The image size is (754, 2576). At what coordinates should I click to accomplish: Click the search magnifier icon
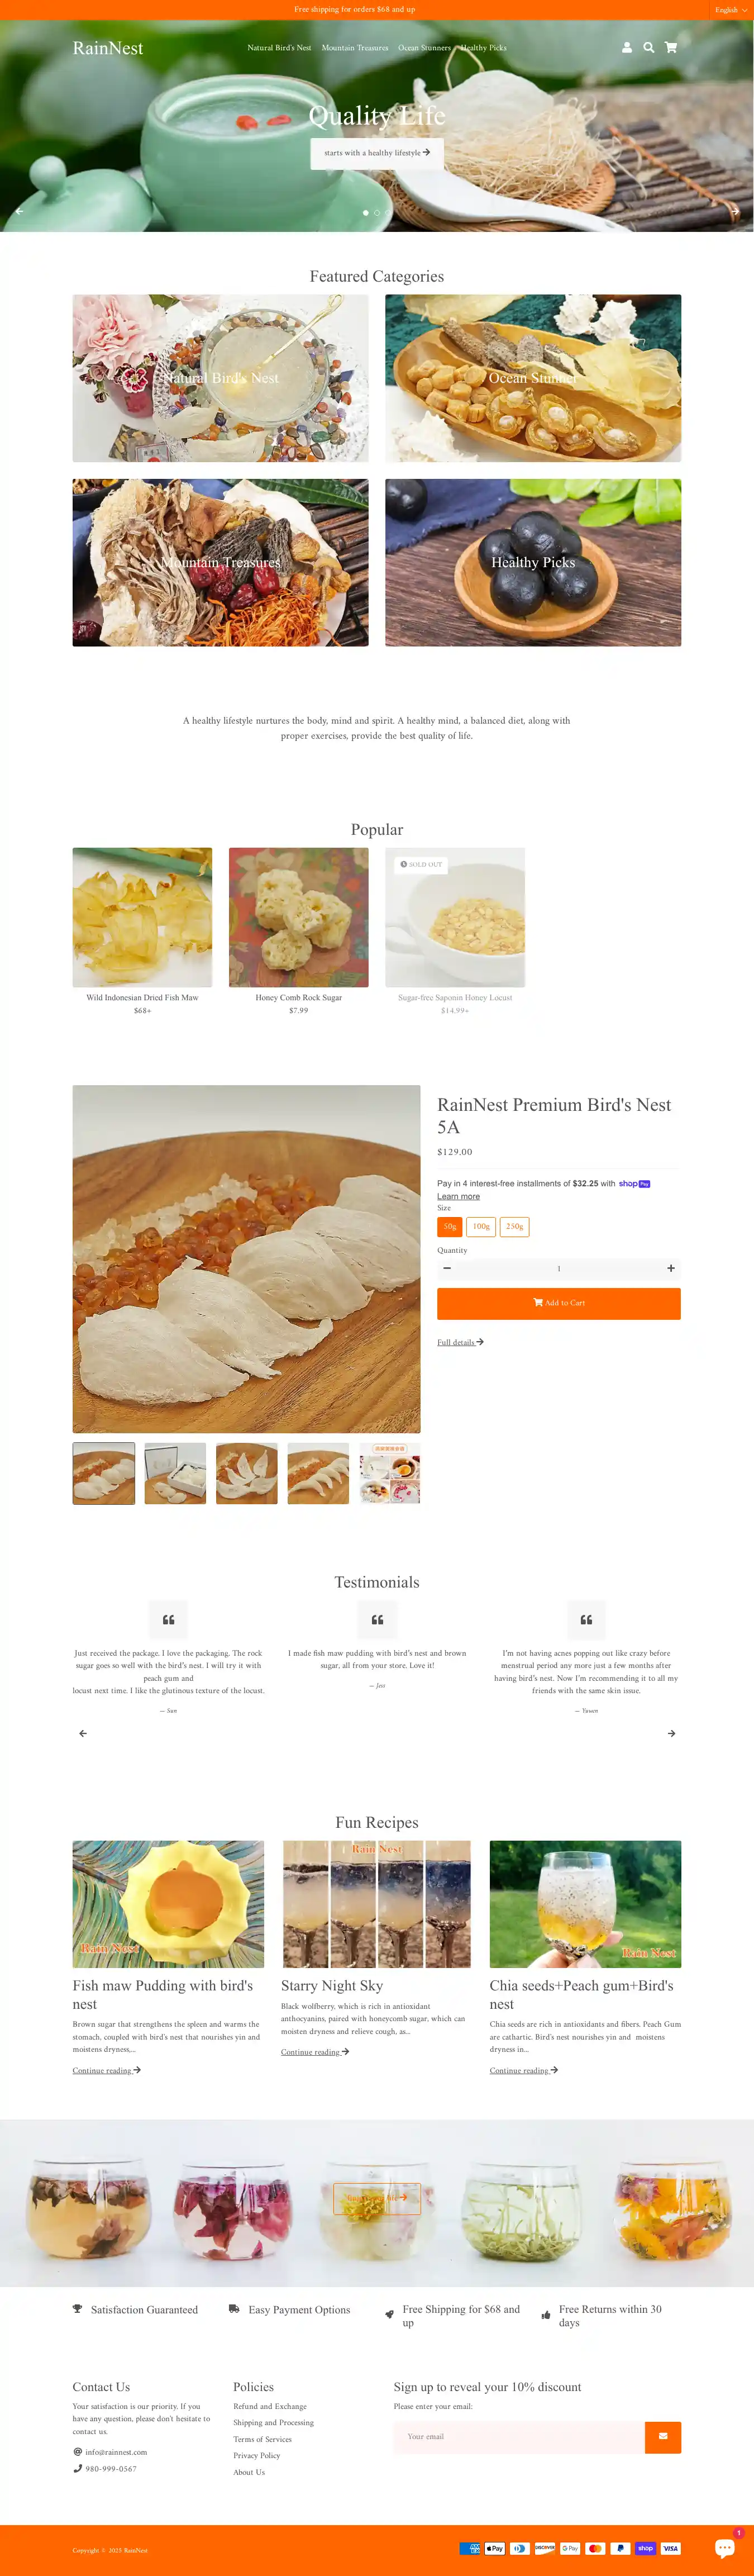pyautogui.click(x=649, y=47)
